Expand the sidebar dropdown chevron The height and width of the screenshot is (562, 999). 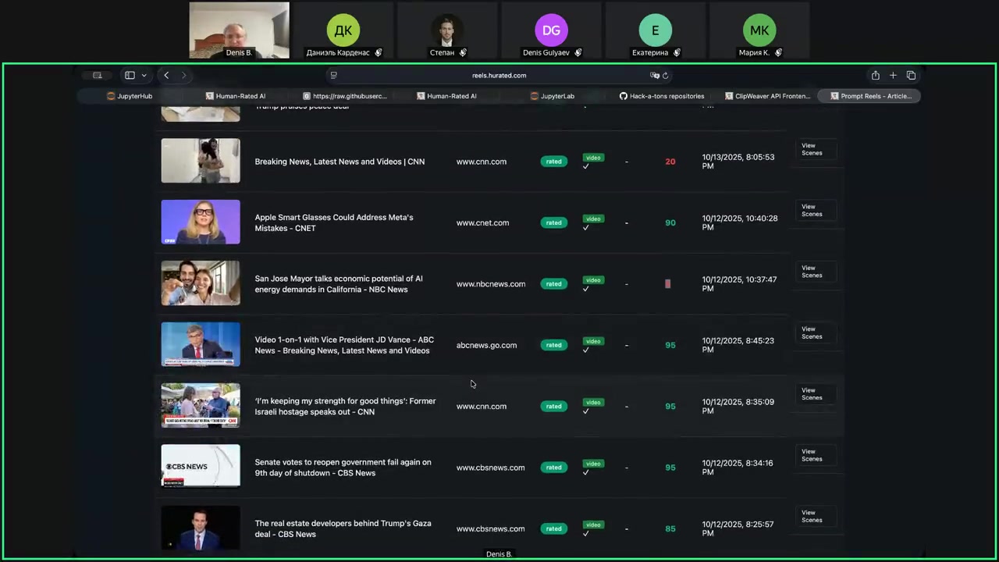coord(144,76)
